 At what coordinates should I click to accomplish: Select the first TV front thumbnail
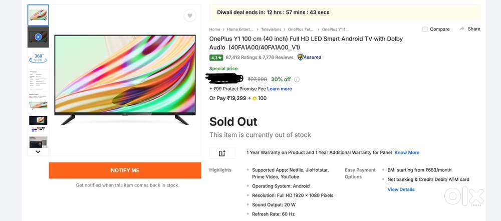pyautogui.click(x=38, y=15)
